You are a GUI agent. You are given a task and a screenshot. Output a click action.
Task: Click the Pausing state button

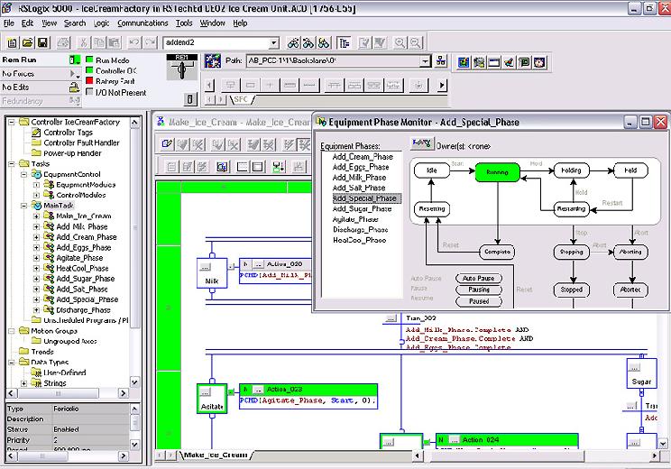point(478,290)
